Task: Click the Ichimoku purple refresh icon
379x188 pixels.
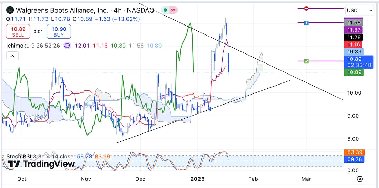Action: tap(67, 46)
